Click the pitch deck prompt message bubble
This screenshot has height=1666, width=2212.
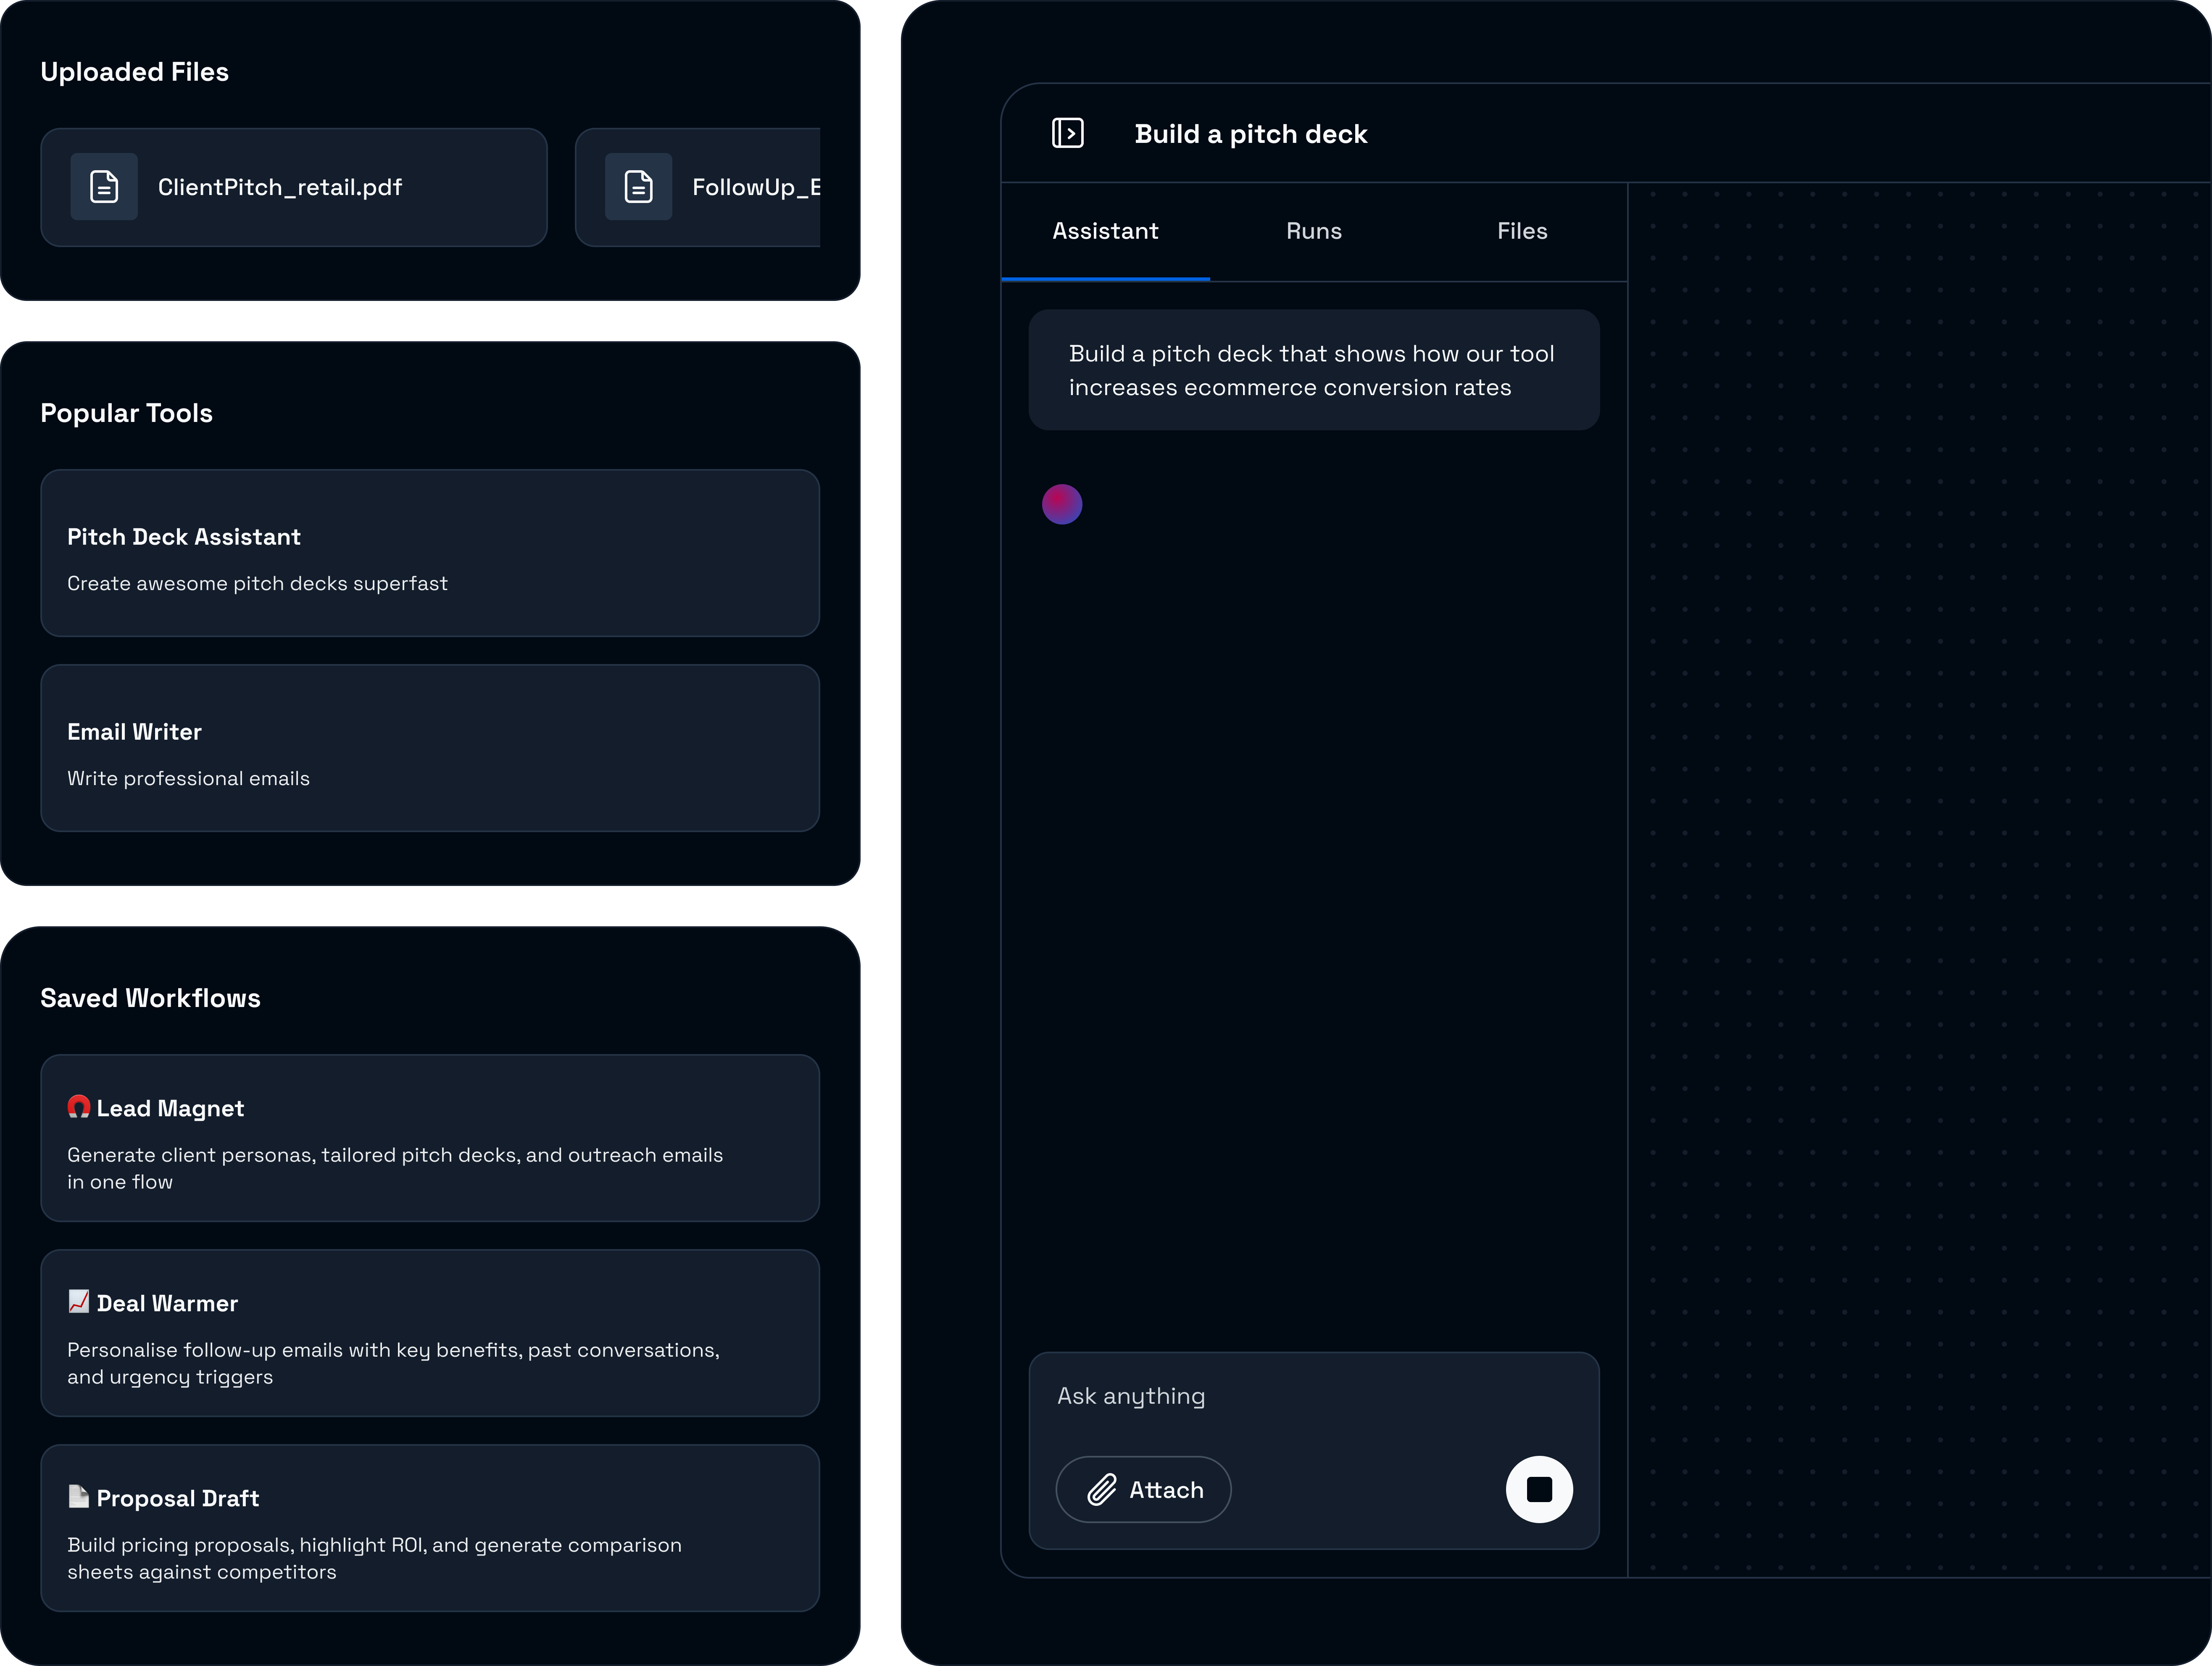[1314, 370]
